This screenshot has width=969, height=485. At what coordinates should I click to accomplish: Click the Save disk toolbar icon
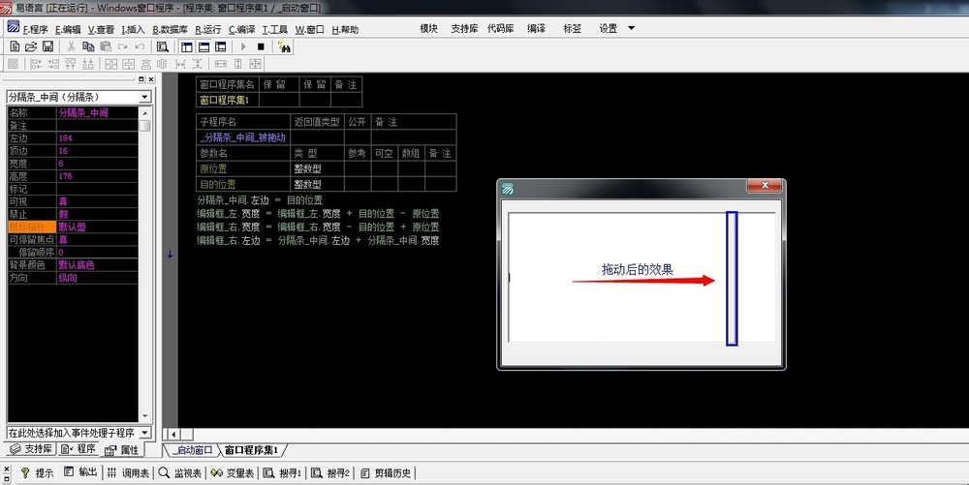[46, 45]
